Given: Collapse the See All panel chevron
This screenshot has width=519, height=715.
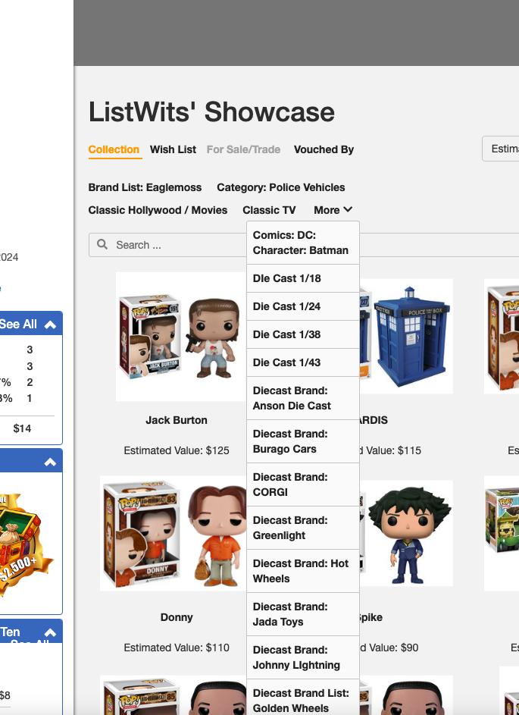Looking at the screenshot, I should [x=50, y=325].
